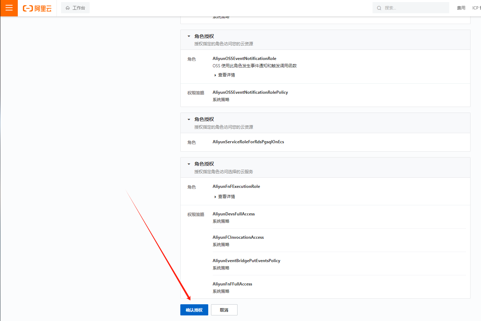Click the Aliyun (阿里云) logo
The width and height of the screenshot is (481, 321).
37,8
